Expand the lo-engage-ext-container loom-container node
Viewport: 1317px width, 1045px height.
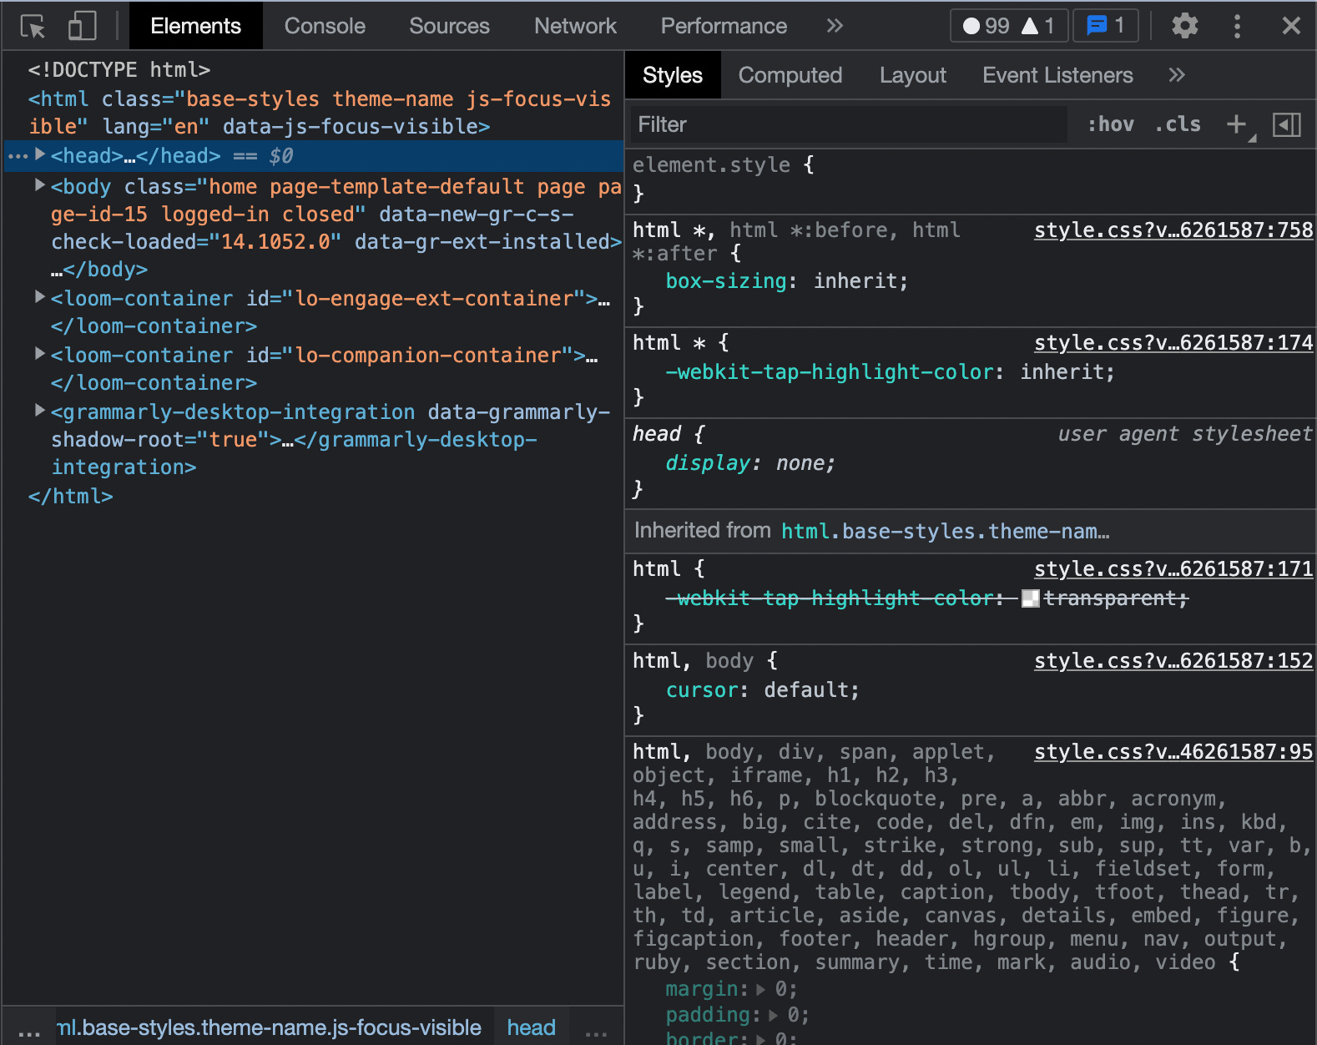click(39, 297)
